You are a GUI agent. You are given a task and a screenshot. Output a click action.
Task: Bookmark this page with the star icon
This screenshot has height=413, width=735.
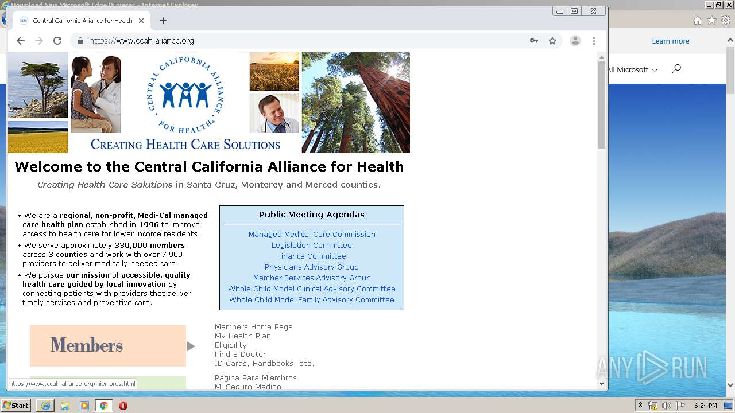click(552, 41)
